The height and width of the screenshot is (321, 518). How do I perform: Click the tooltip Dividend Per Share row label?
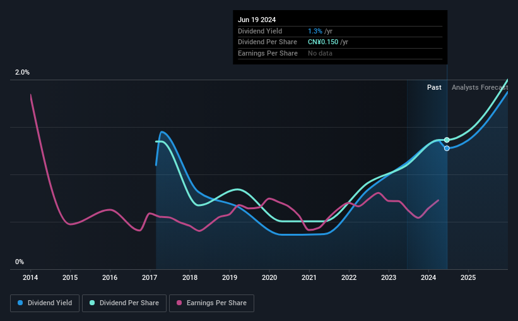268,42
